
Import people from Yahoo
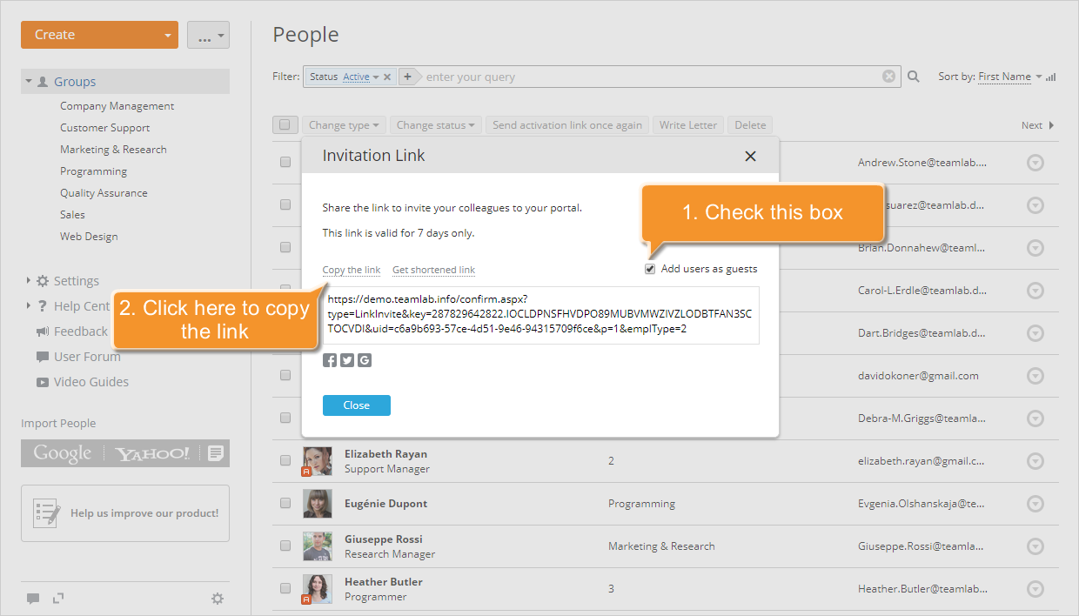(152, 453)
